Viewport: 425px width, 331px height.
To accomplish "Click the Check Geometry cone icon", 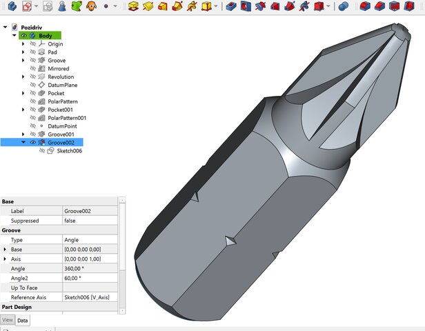I will tap(62, 6).
